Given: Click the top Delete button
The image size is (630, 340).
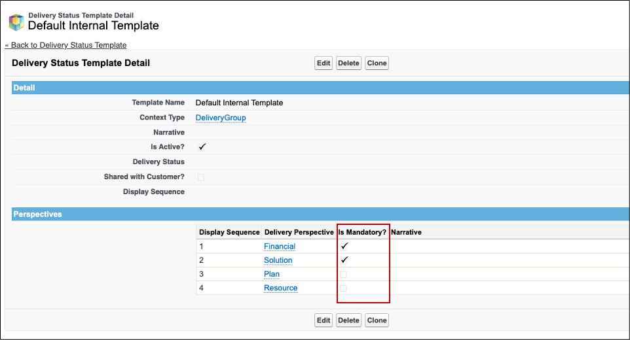Looking at the screenshot, I should point(348,63).
